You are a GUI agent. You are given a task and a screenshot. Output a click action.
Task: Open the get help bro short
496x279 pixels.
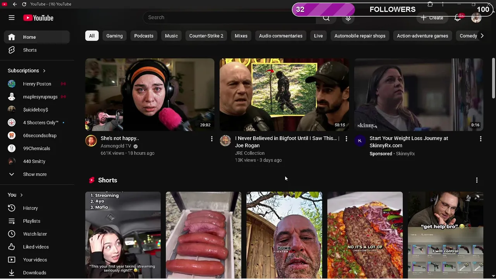tap(445, 235)
